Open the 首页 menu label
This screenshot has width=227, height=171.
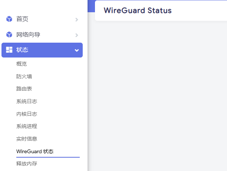[x=22, y=19]
